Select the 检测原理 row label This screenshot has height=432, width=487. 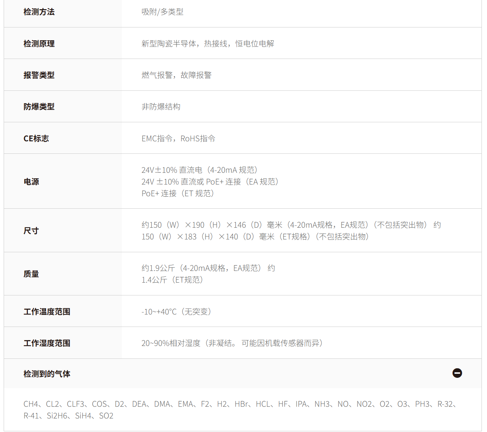pos(39,44)
